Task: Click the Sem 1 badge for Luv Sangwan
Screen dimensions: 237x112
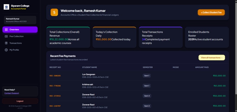Action: [x=147, y=76]
